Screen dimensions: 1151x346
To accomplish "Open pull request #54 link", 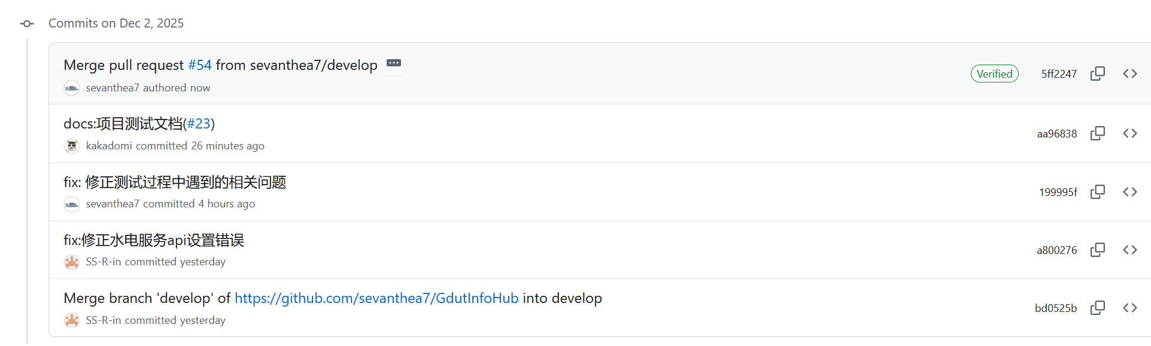I will point(200,65).
